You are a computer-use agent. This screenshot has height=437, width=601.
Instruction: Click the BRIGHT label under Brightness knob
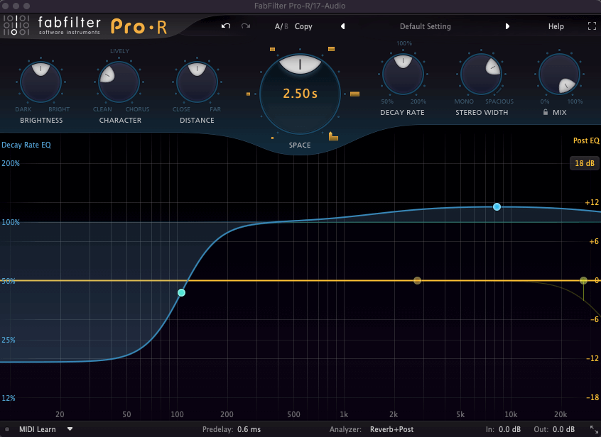pos(59,109)
